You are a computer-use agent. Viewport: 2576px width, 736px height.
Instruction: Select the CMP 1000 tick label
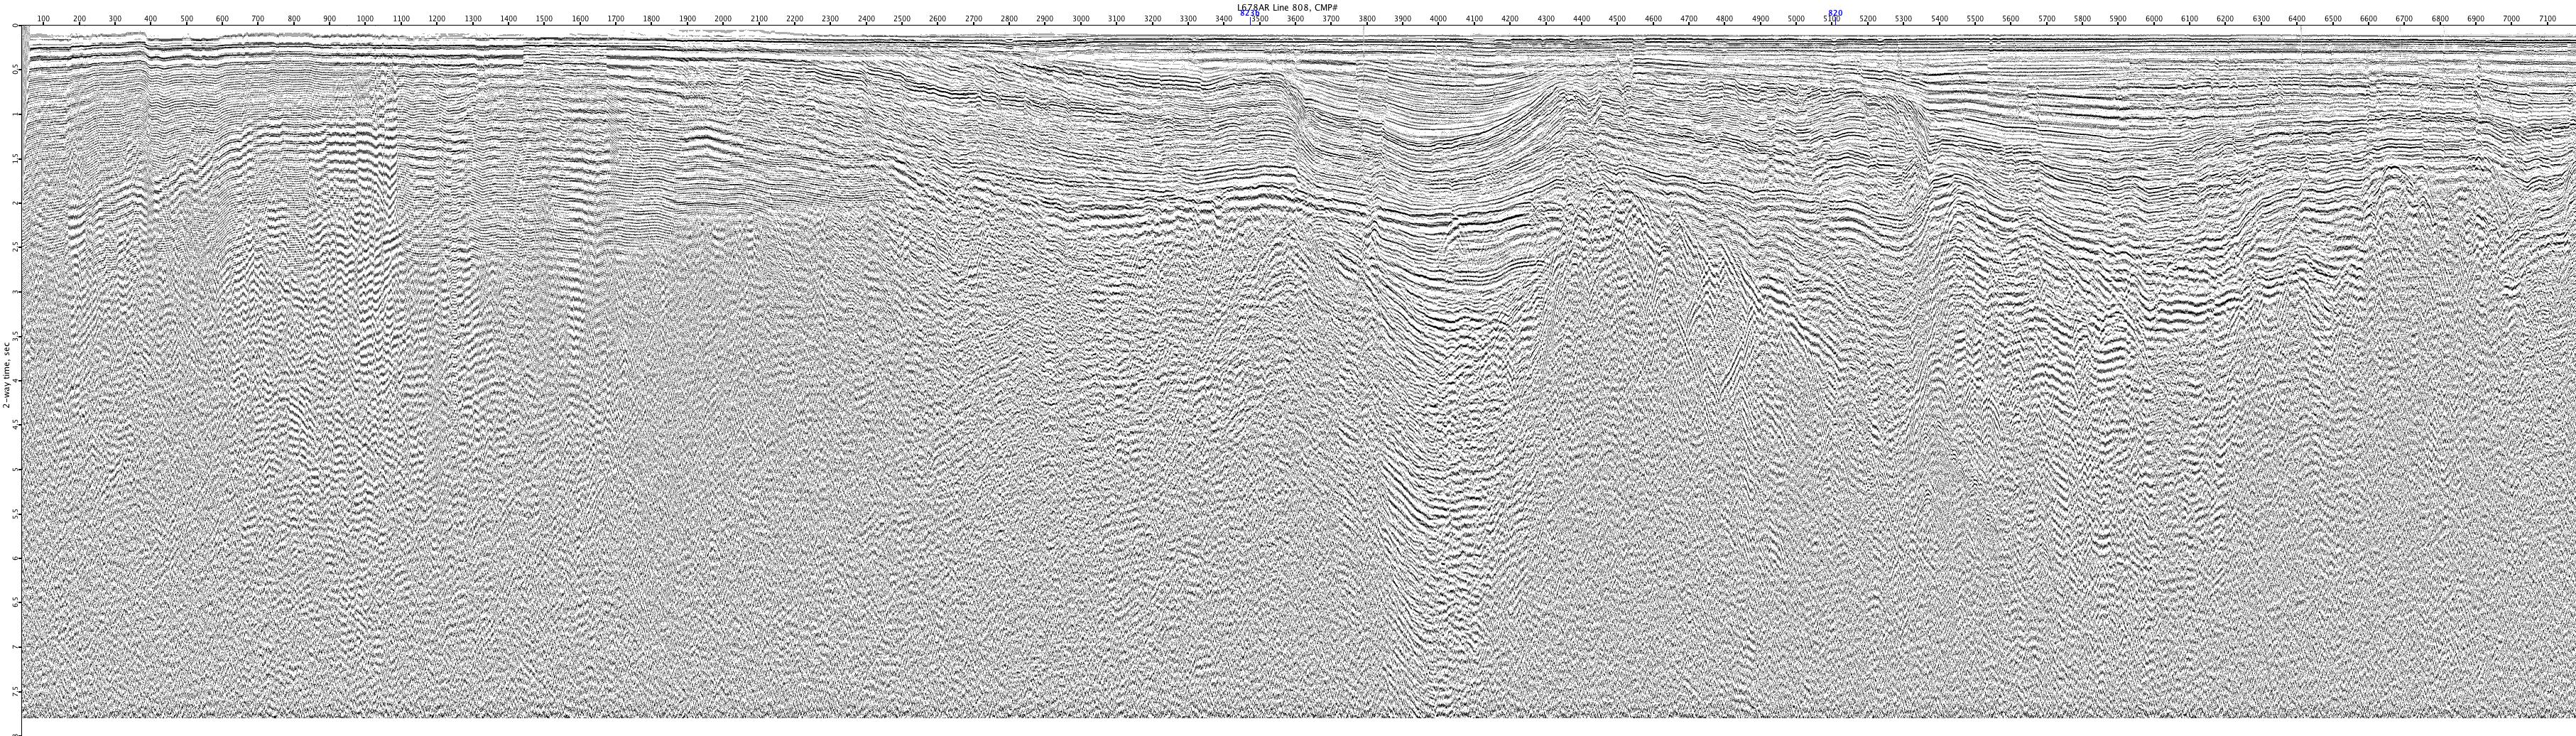(x=365, y=19)
